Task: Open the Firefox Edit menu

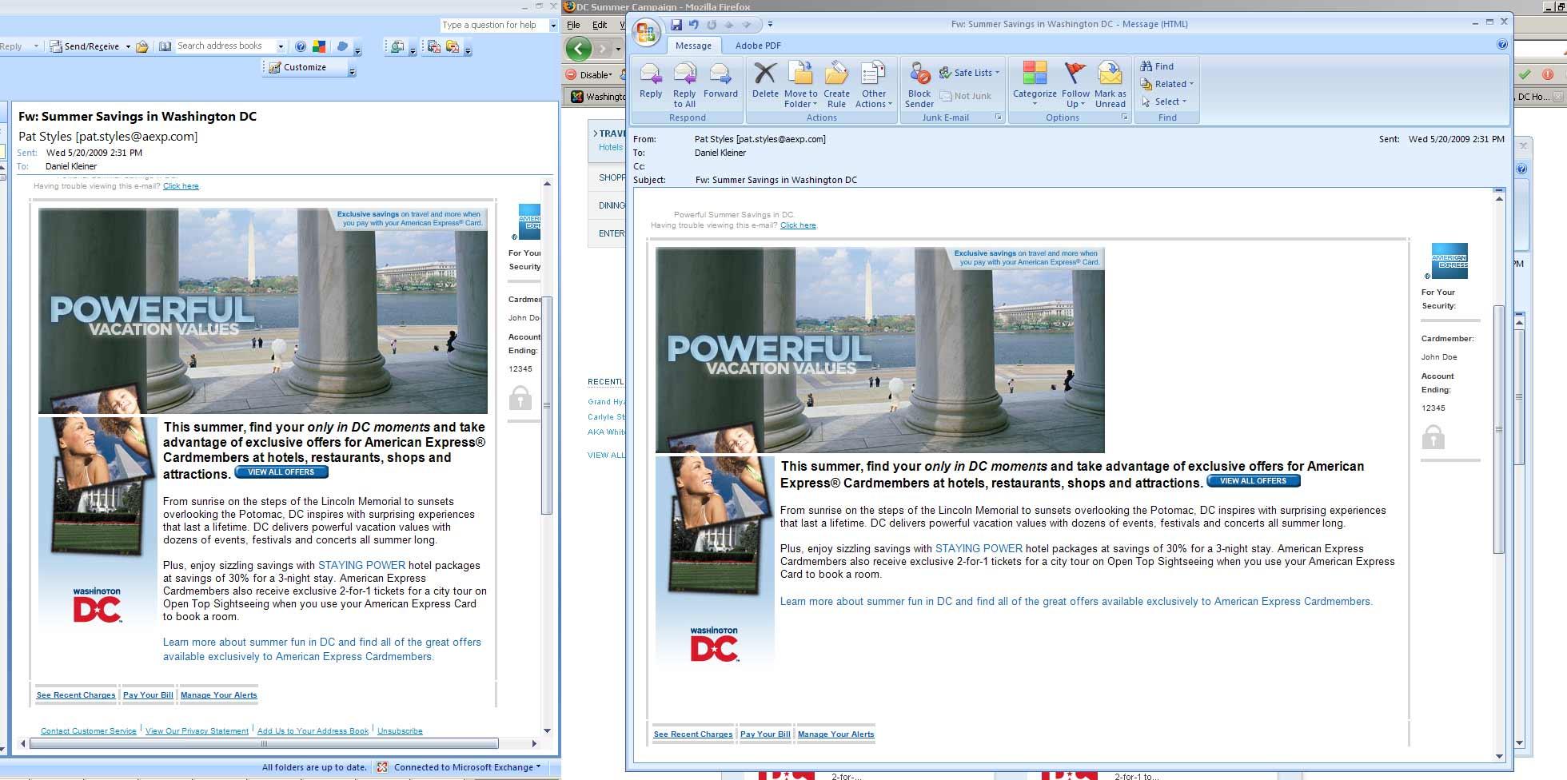Action: [x=600, y=25]
